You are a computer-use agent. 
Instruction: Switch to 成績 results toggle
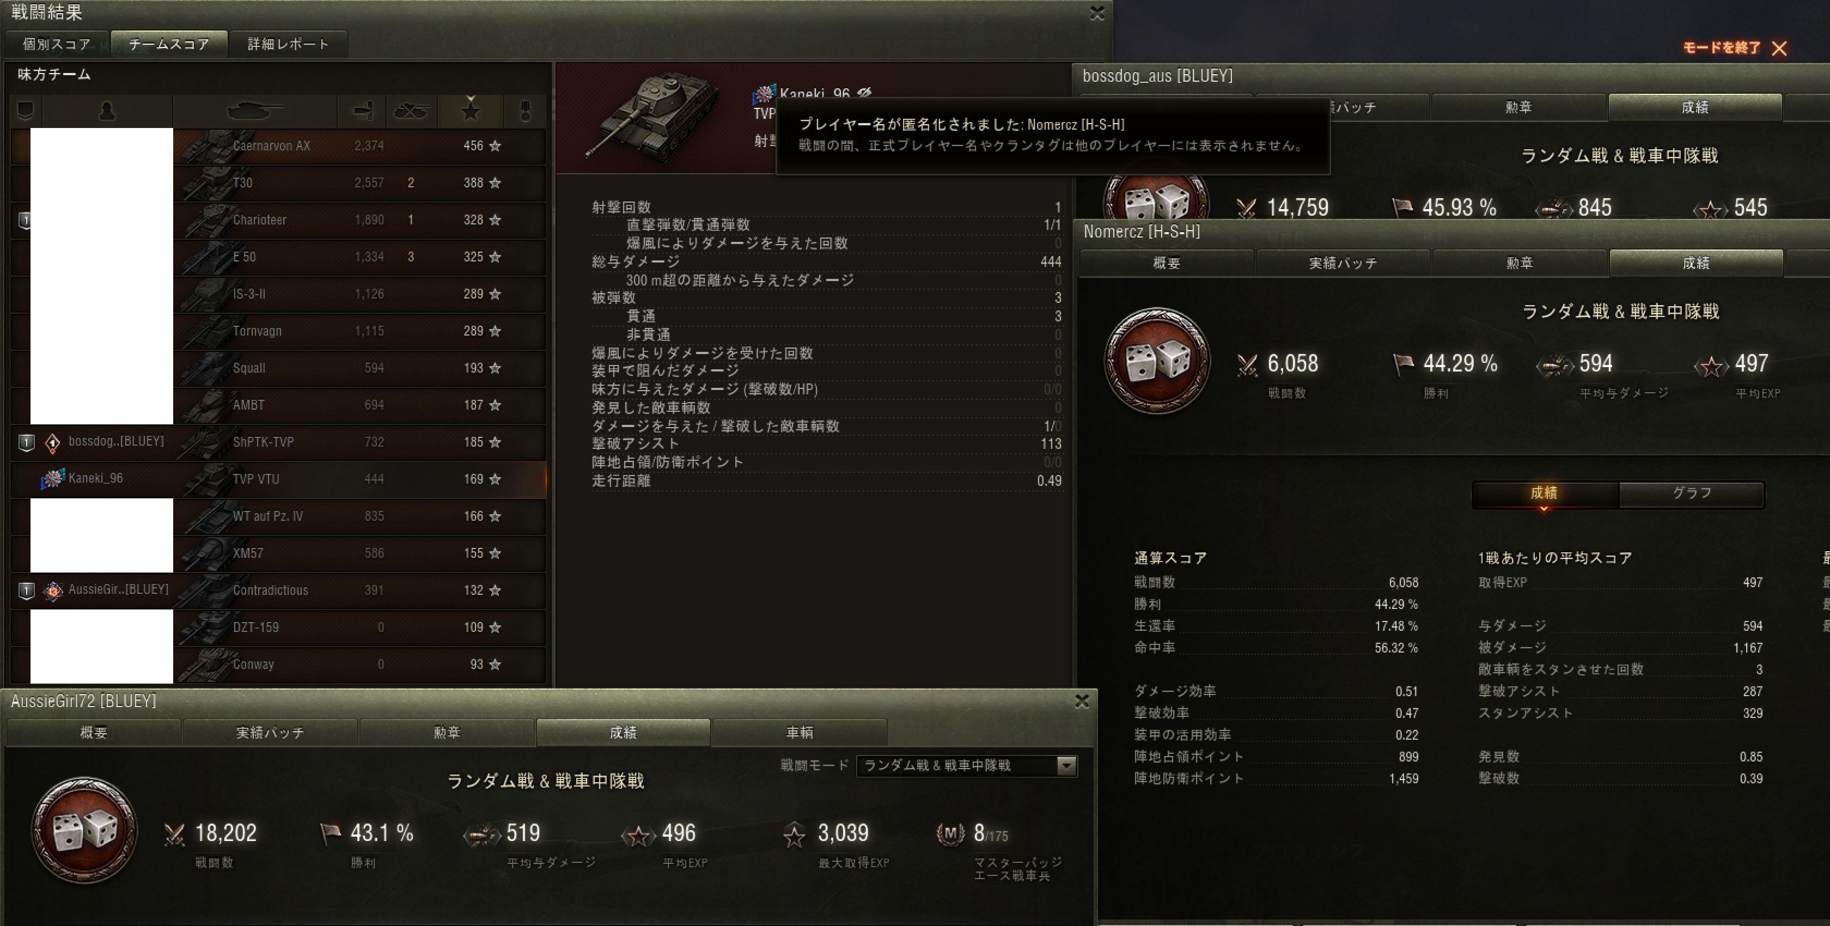point(1545,493)
